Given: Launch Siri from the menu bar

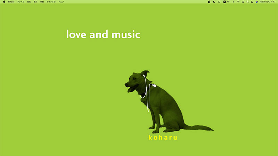Looking at the screenshot, I should (x=257, y=2).
